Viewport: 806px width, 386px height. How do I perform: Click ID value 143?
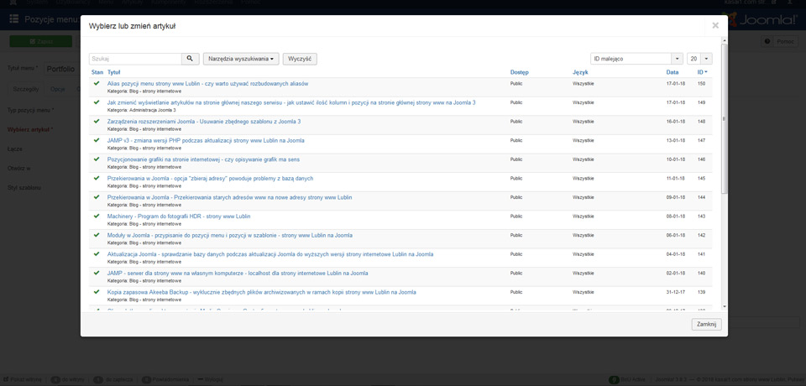click(701, 216)
